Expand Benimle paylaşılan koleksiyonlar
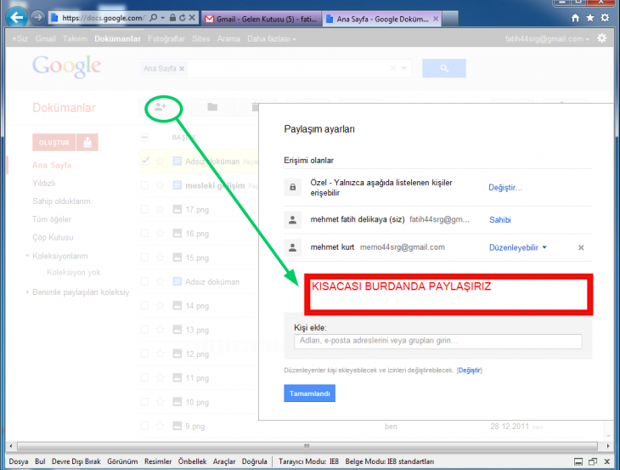 point(27,292)
